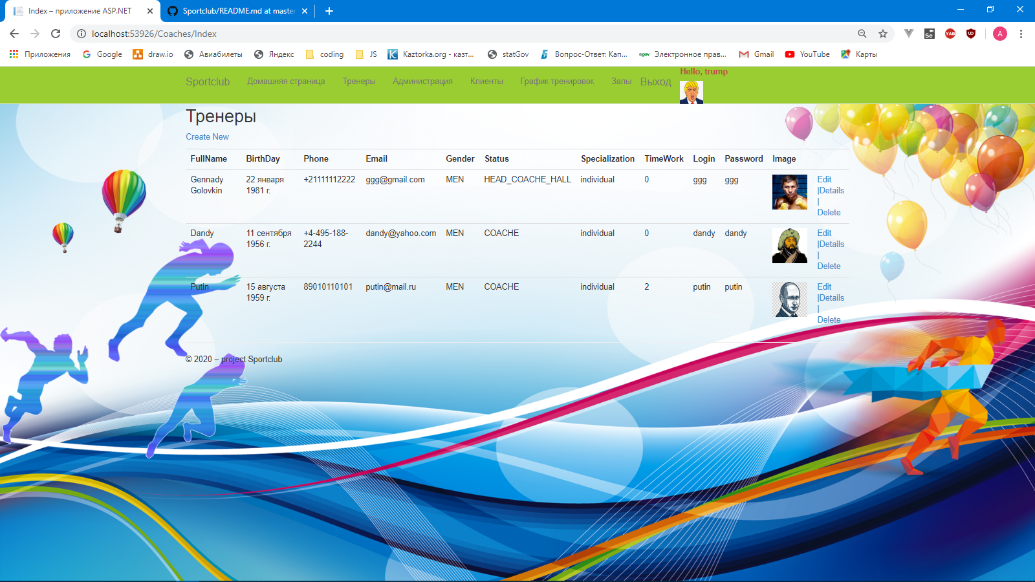Open the browser profile avatar
The width and height of the screenshot is (1035, 582).
[x=999, y=34]
